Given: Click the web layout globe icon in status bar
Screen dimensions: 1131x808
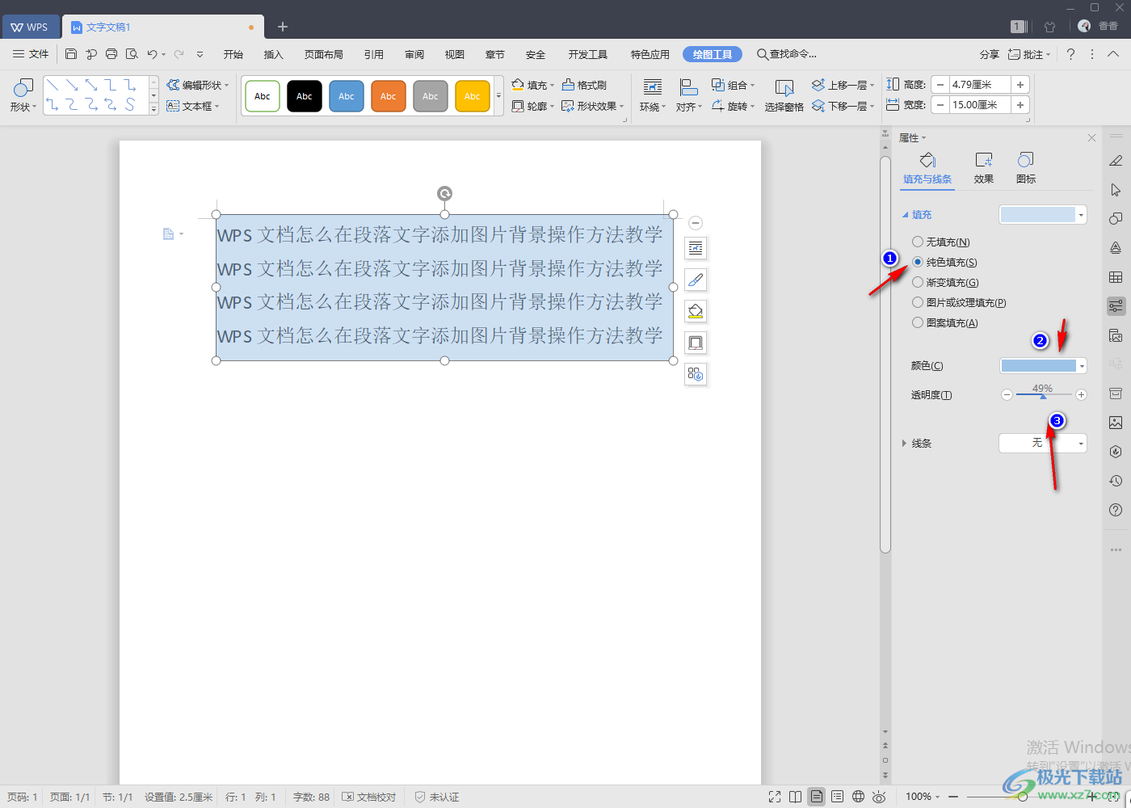Looking at the screenshot, I should pyautogui.click(x=858, y=797).
